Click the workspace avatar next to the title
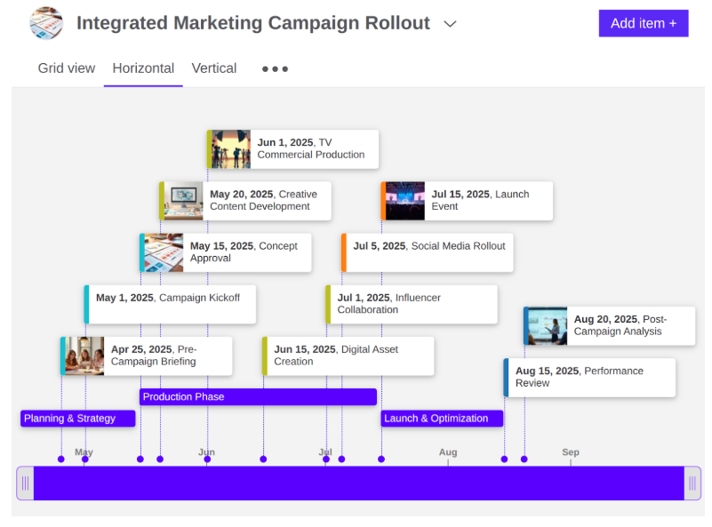Viewport: 712px width, 527px height. tap(47, 22)
